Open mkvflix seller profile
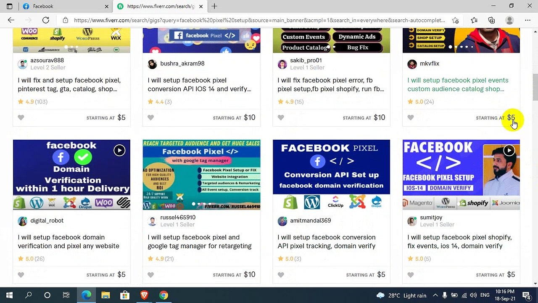Screen dimensions: 538x303 tap(430, 64)
